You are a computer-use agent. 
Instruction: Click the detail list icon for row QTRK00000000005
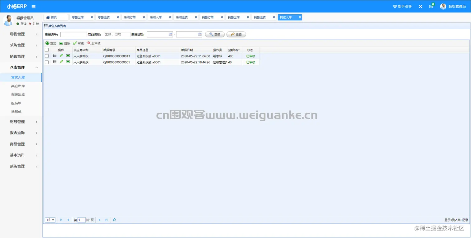55,62
